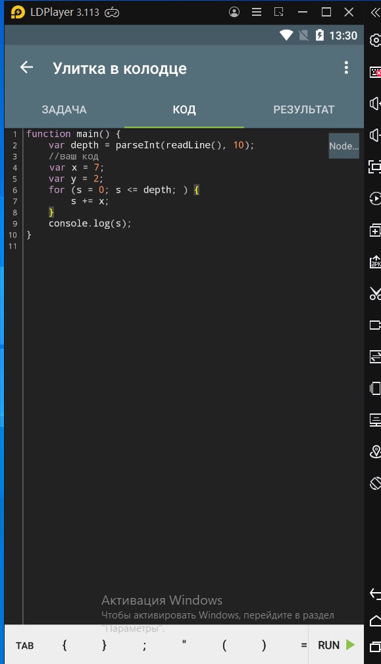Open LDPlayer settings gear
Screen dimensions: 381x664
pyautogui.click(x=375, y=40)
